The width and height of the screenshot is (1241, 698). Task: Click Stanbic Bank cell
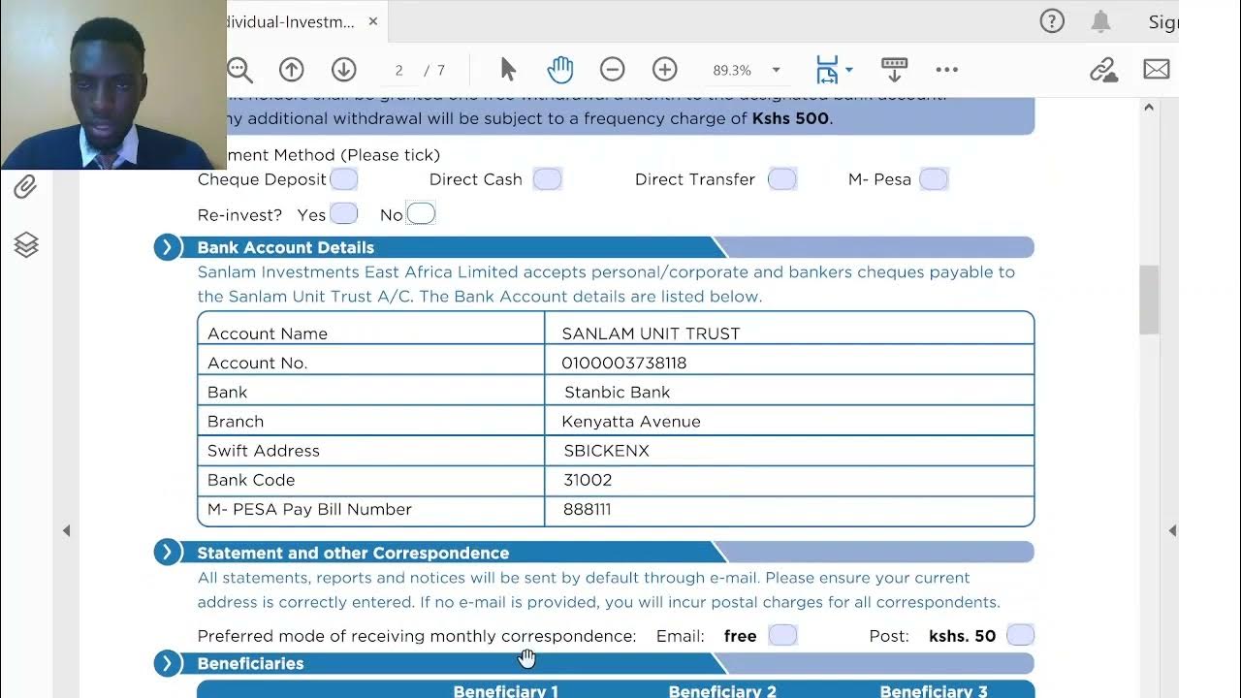(790, 392)
